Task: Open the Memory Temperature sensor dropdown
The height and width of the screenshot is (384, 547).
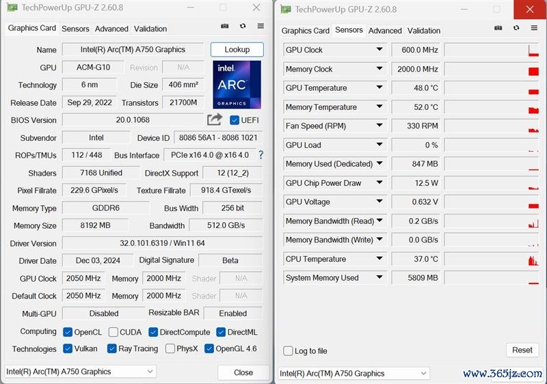Action: pos(379,107)
